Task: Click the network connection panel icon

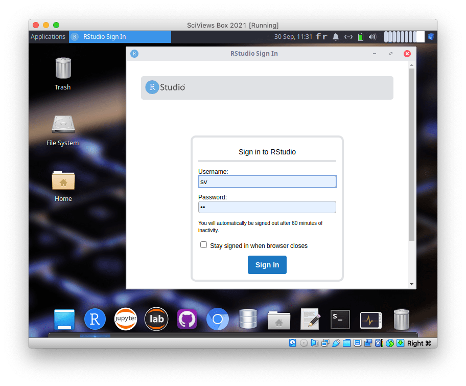Action: 348,37
